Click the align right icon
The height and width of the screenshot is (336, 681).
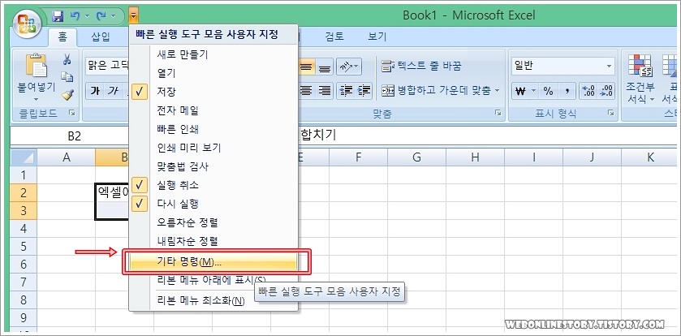coord(325,91)
